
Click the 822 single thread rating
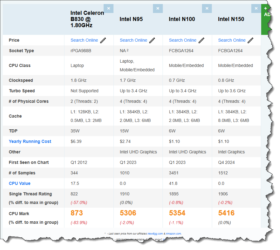pyautogui.click(x=74, y=194)
